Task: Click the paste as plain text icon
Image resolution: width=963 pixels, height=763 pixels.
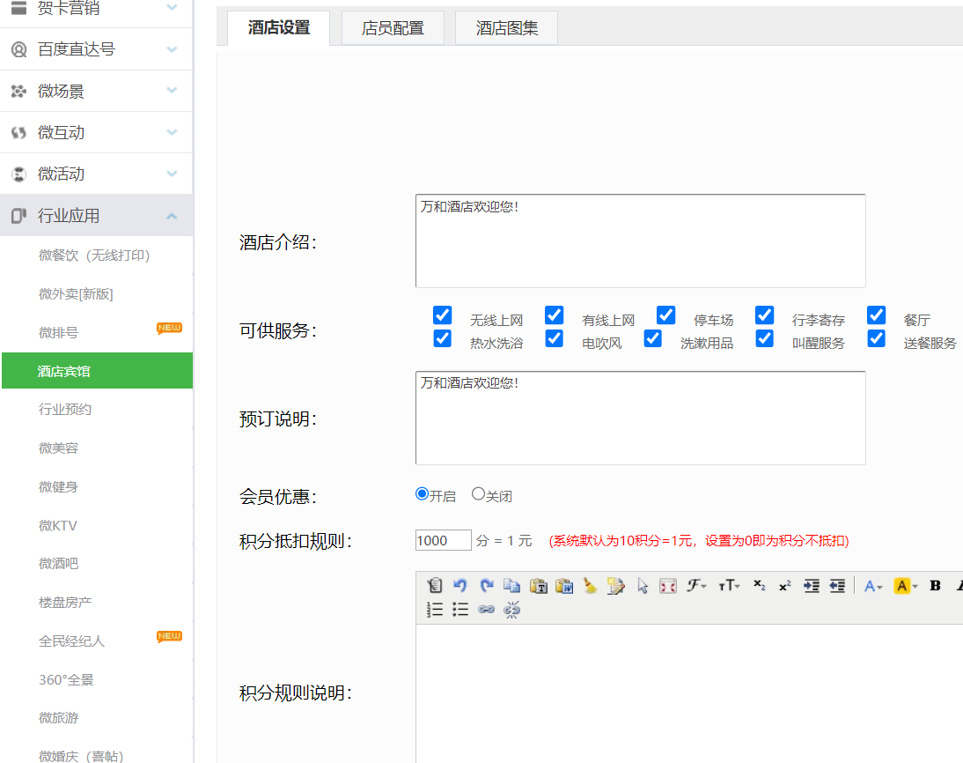Action: [539, 585]
